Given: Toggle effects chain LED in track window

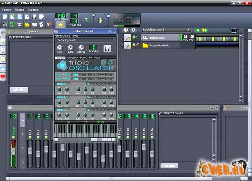Looking at the screenshot, I should [10, 38].
